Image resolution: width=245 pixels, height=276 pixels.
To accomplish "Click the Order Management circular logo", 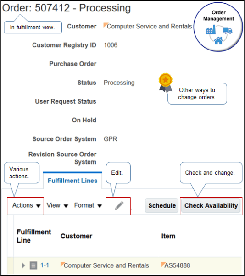I will click(x=218, y=27).
